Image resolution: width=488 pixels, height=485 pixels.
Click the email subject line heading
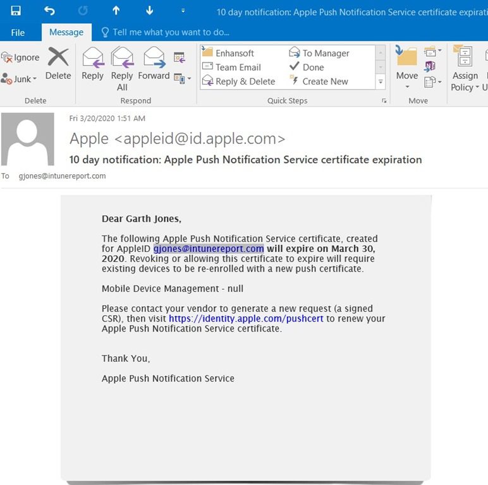[245, 160]
